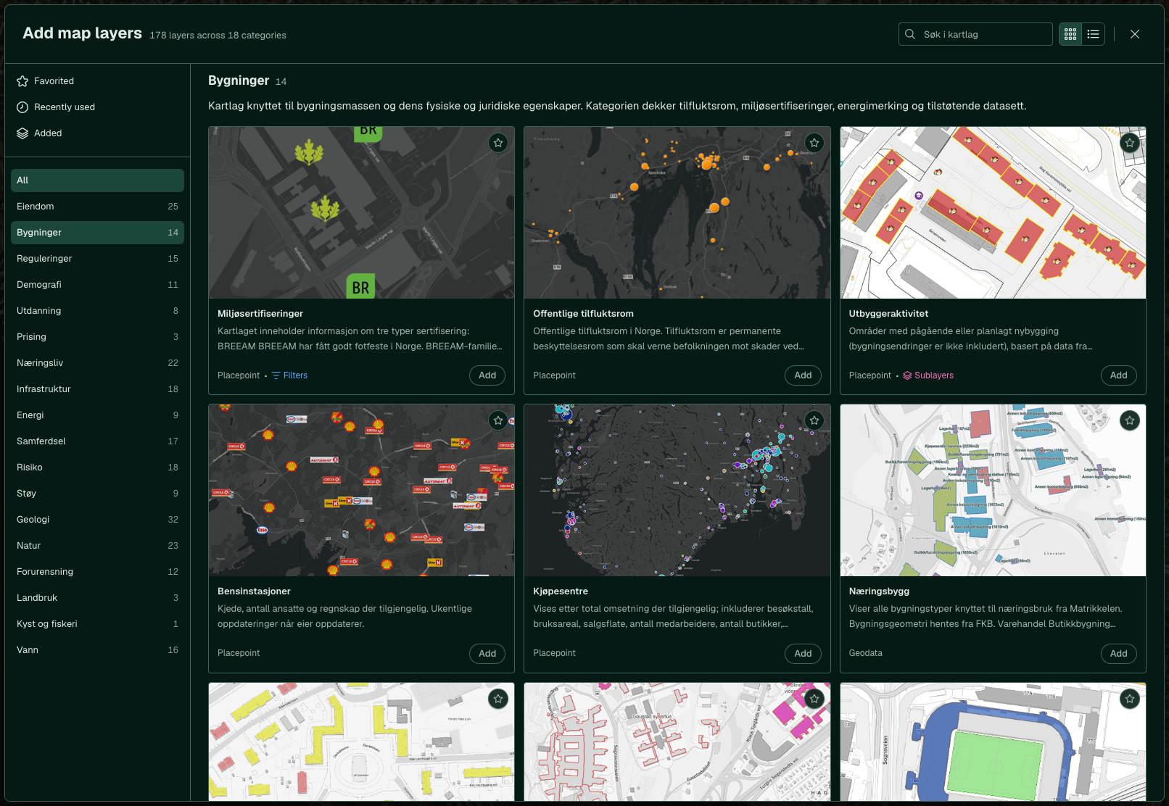Favorite the Offentlige tilfluktsrom layer
Viewport: 1169px width, 806px height.
(x=814, y=143)
